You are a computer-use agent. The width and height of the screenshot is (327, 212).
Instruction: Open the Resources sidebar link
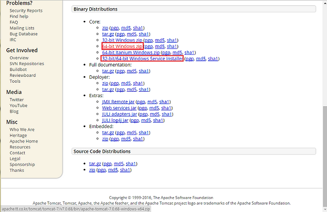click(x=20, y=147)
